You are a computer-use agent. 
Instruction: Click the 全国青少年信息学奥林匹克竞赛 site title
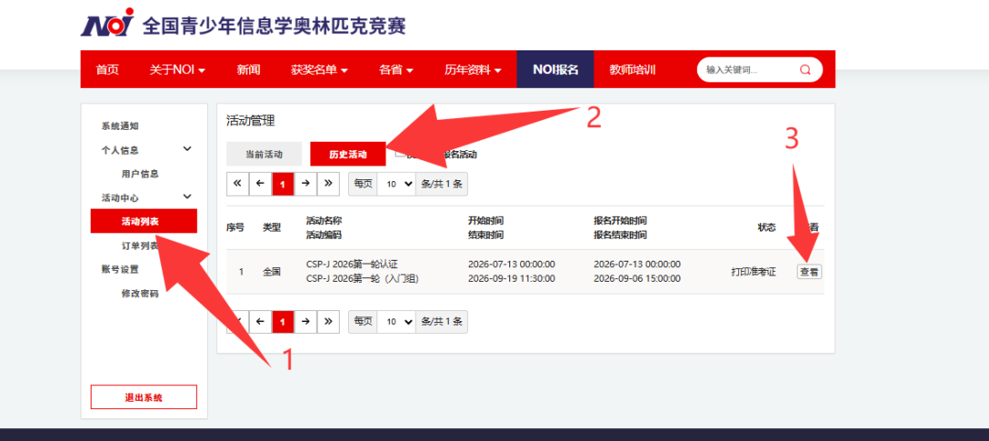[275, 26]
